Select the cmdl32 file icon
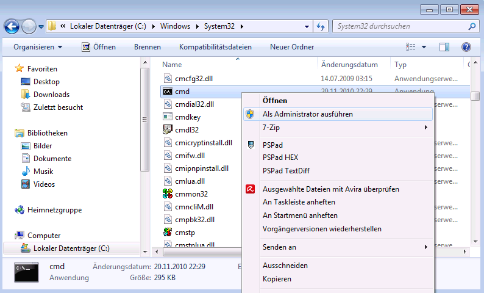Screen dimensions: 484x293 pos(168,130)
